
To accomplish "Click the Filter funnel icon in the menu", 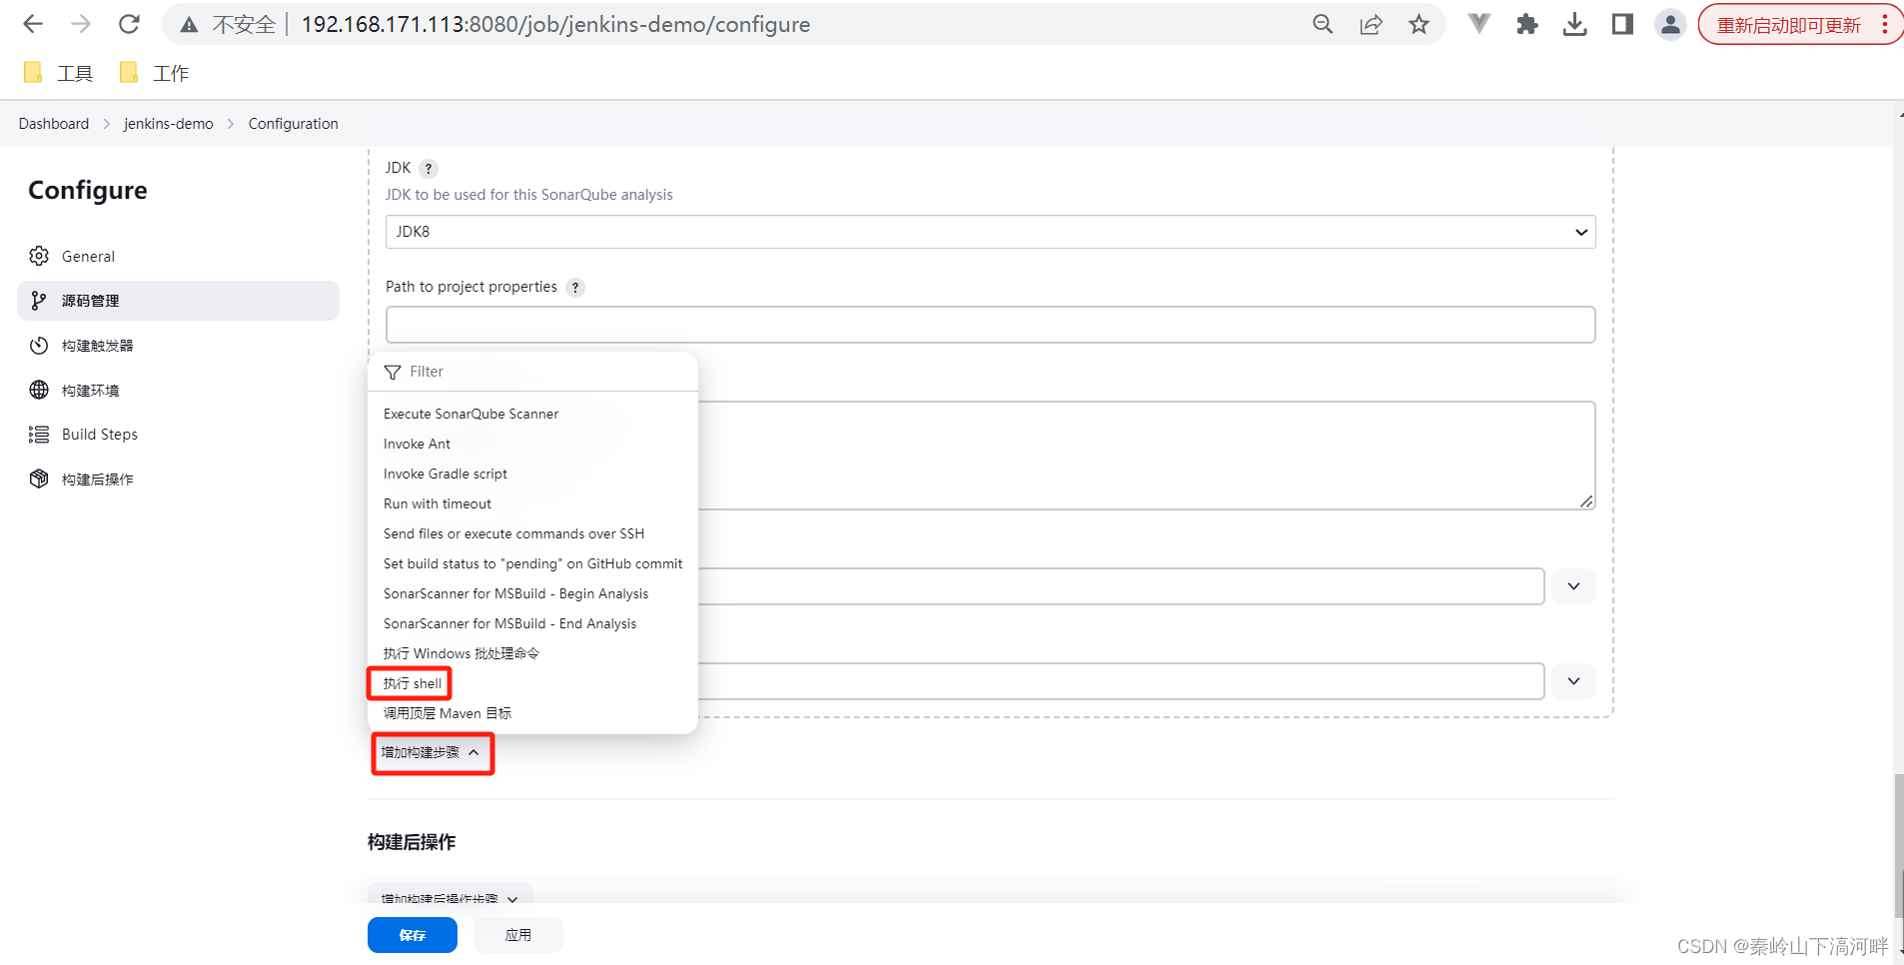I will point(392,372).
